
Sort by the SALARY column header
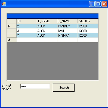click(x=88, y=21)
